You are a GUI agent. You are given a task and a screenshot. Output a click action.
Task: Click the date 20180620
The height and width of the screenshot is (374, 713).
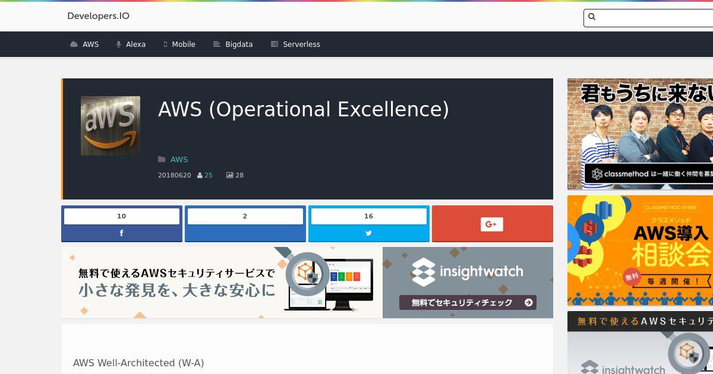click(x=175, y=175)
